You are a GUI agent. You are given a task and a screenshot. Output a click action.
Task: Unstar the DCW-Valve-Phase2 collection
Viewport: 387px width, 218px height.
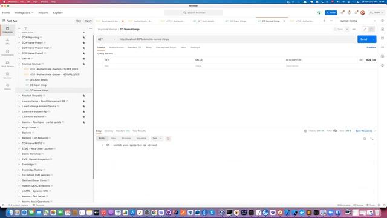click(83, 53)
